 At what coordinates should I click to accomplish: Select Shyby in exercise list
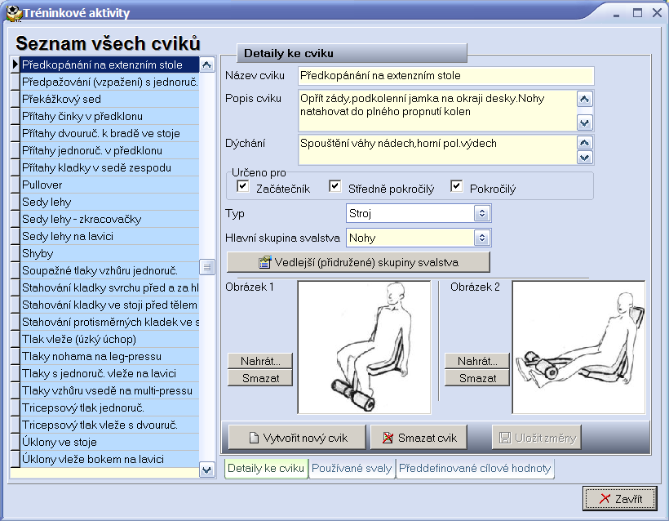point(109,253)
